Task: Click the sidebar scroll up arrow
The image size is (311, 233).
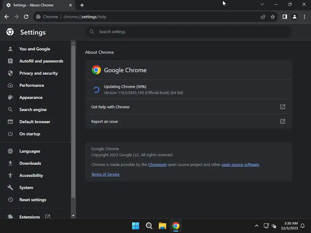Action: 73,43
